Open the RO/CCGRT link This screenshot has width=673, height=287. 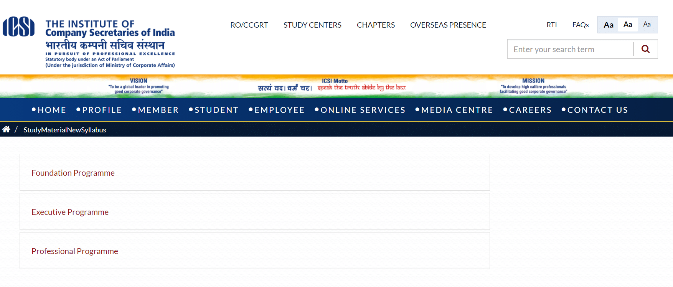249,25
